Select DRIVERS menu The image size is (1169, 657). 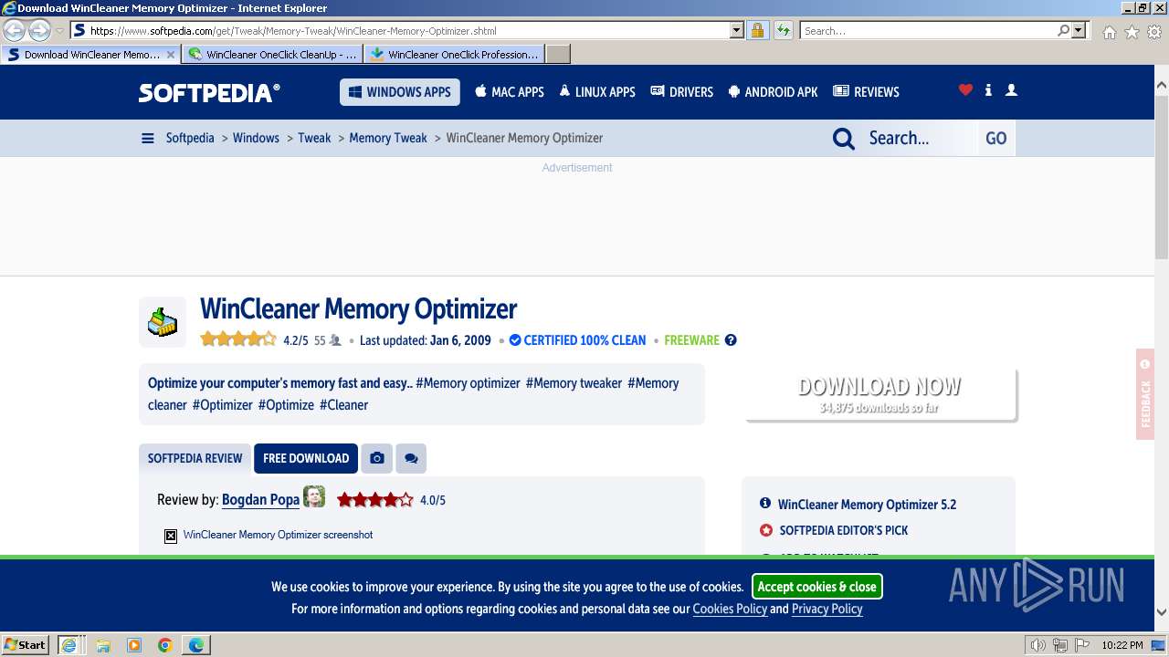pos(681,92)
